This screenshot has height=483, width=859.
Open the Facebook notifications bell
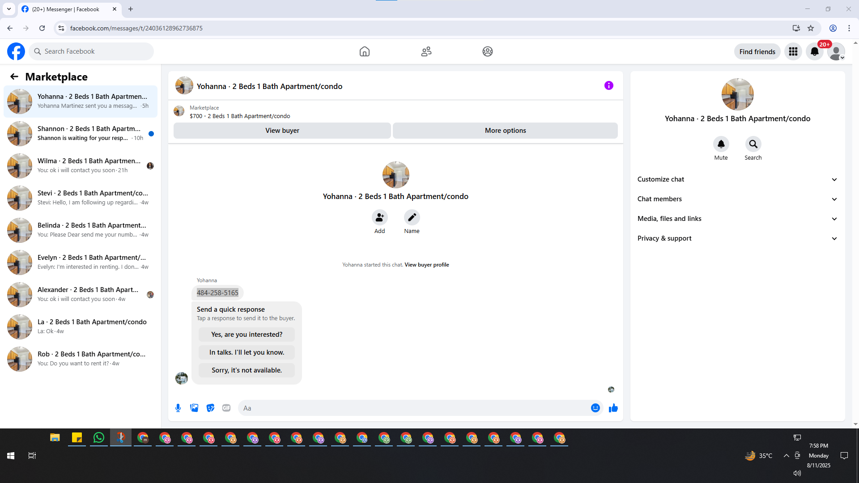pyautogui.click(x=815, y=51)
